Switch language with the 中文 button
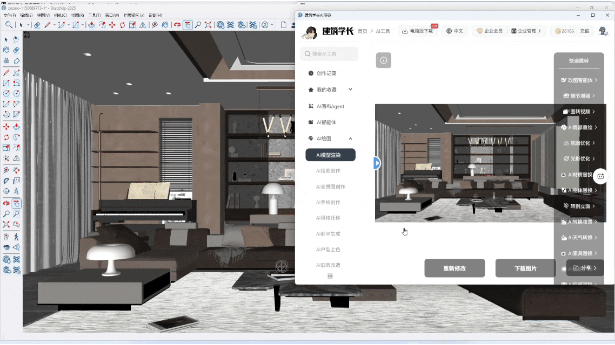The image size is (615, 345). click(454, 31)
